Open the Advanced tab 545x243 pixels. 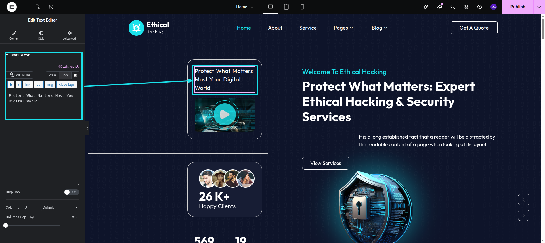tap(69, 35)
